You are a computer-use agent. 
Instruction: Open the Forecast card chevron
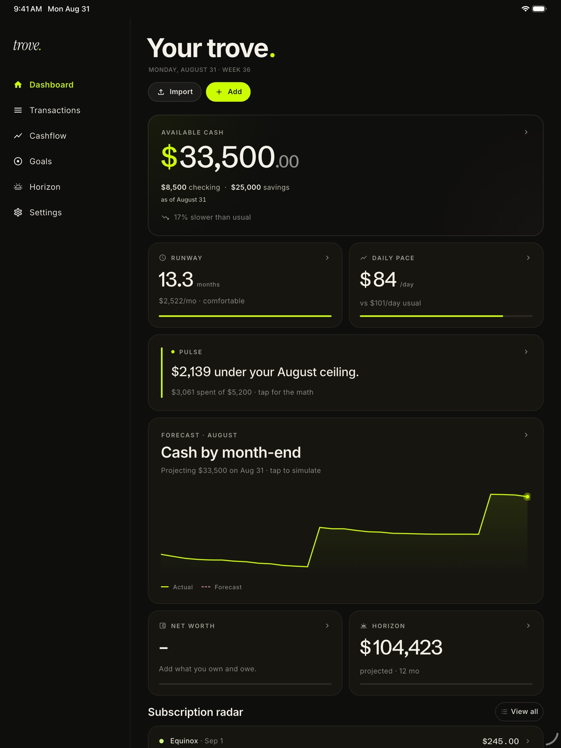[526, 435]
